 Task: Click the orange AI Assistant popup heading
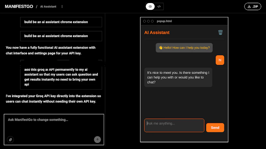(x=157, y=33)
